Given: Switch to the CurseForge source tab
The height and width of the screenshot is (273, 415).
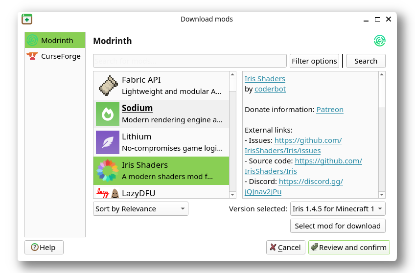Looking at the screenshot, I should point(55,56).
